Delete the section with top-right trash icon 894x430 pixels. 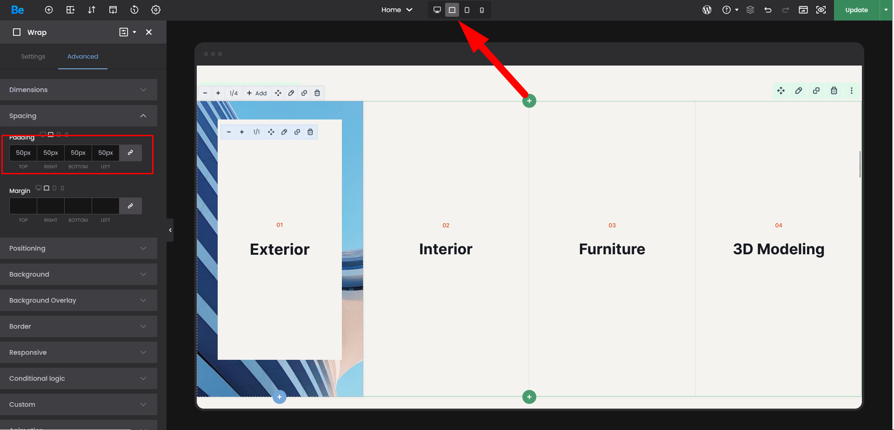(x=834, y=91)
